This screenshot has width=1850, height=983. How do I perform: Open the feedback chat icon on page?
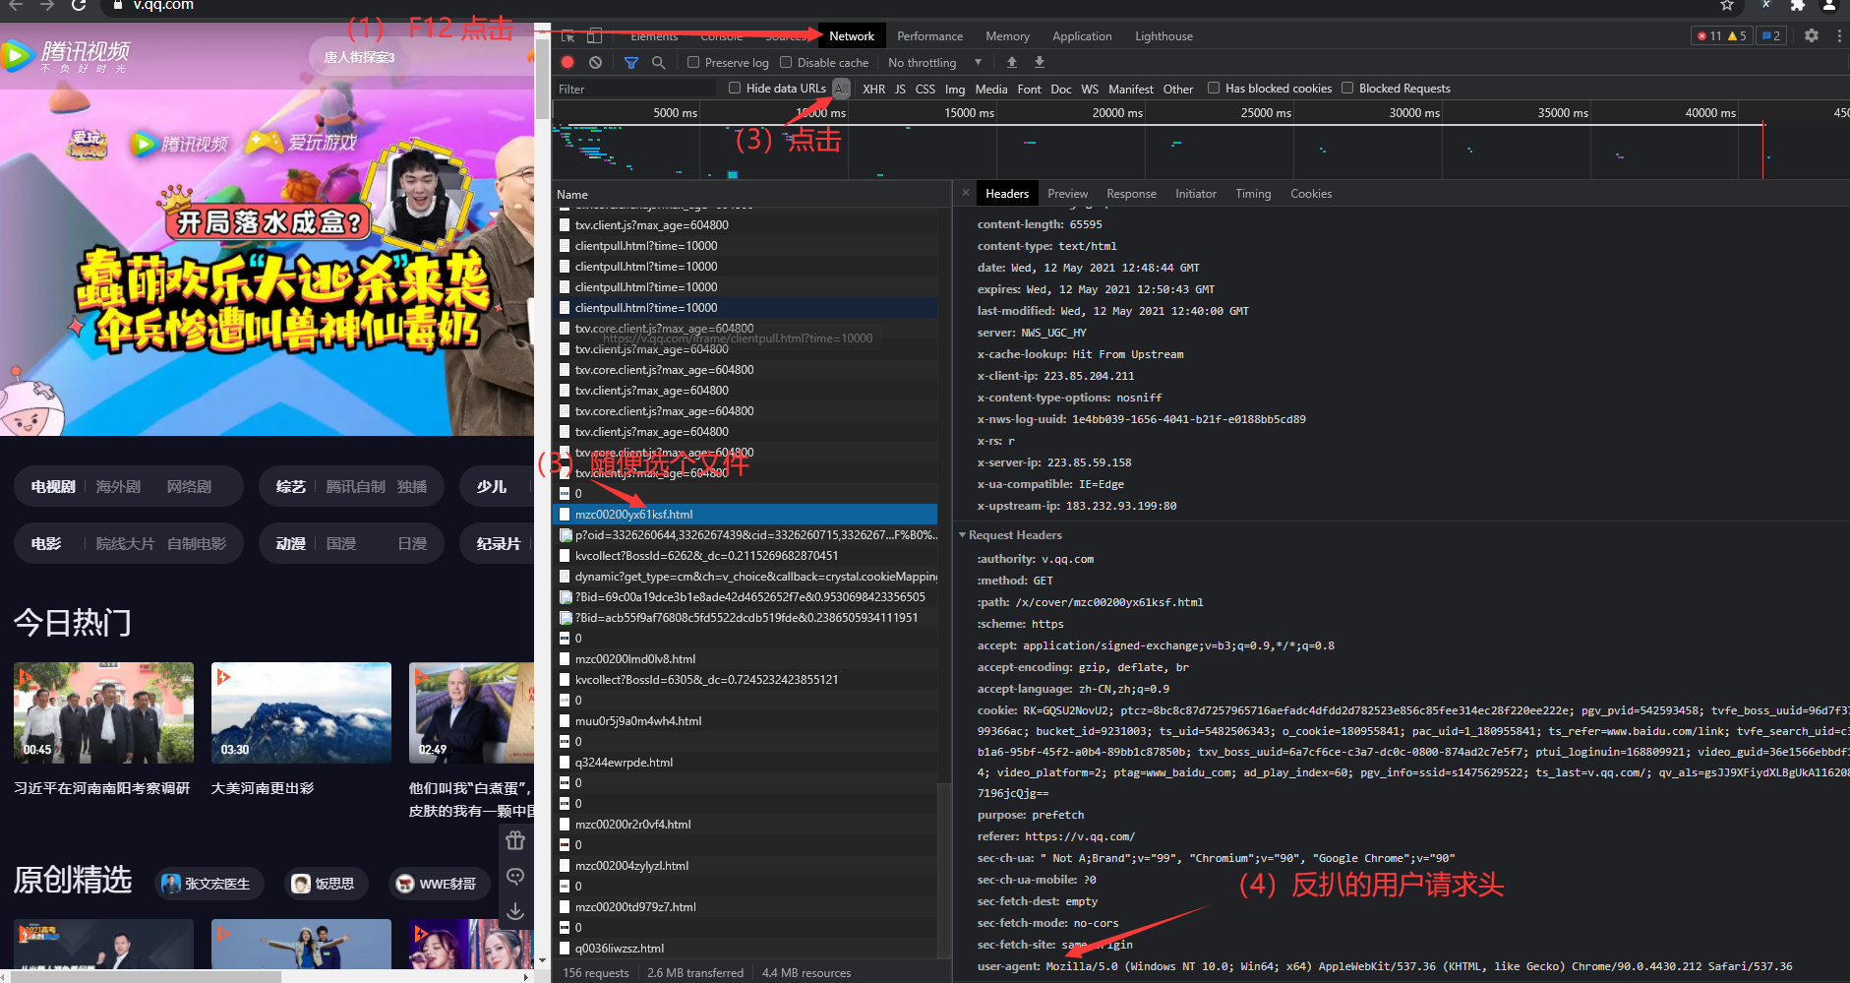point(515,876)
